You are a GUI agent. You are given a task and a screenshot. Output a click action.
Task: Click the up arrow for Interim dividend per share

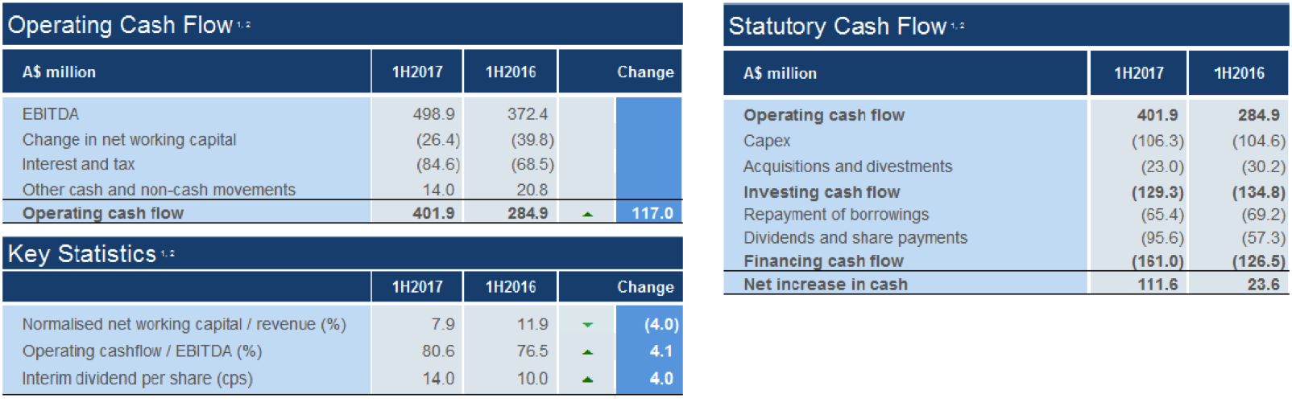587,379
